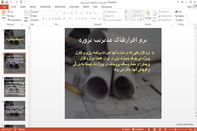Toggle Italic formatting
Screen dimensions: 197x131
click(x=46, y=19)
